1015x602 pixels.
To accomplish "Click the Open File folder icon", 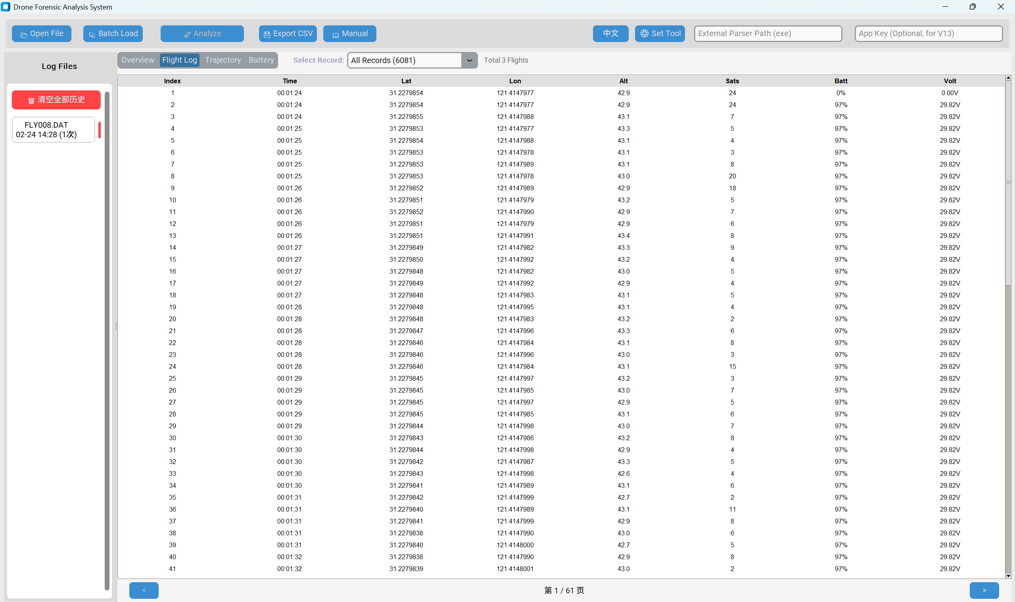I will click(23, 35).
